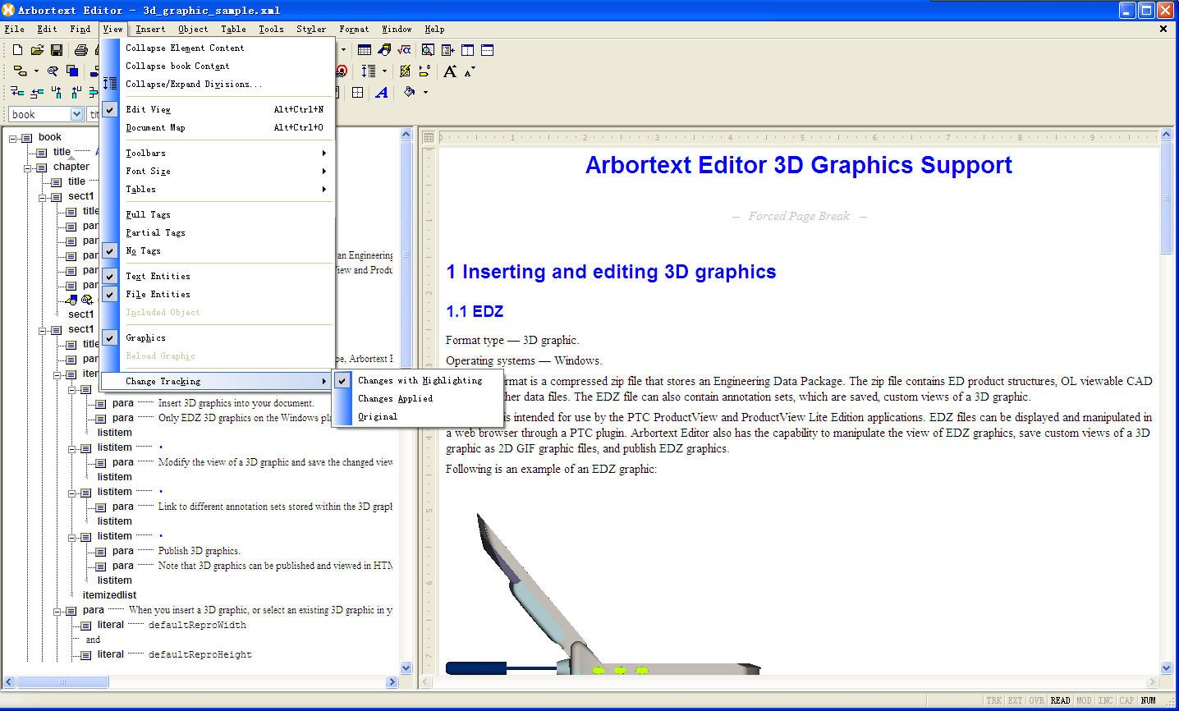Viewport: 1179px width, 711px height.
Task: Collapse the book root tree node
Action: [x=13, y=138]
